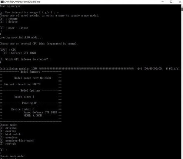Click the '(5) raw-rgb' mode line
The height and width of the screenshot is (159, 183).
pyautogui.click(x=8, y=144)
